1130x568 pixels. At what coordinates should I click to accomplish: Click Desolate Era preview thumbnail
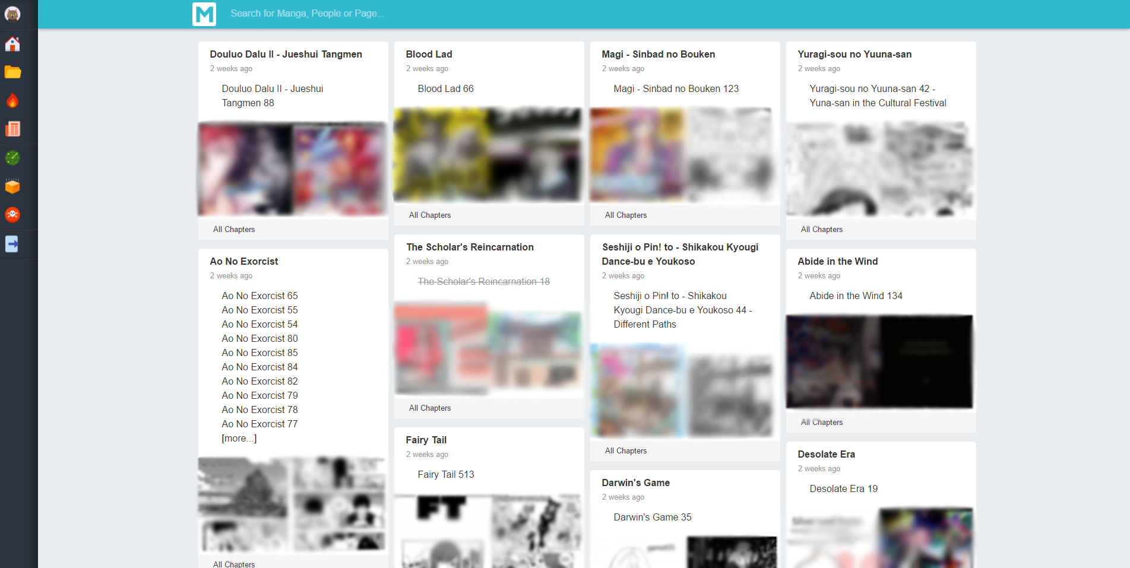tap(880, 538)
